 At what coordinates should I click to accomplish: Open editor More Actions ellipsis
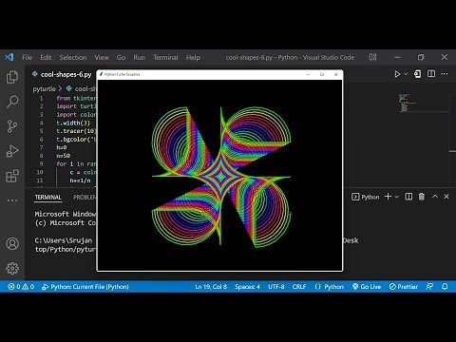[445, 74]
